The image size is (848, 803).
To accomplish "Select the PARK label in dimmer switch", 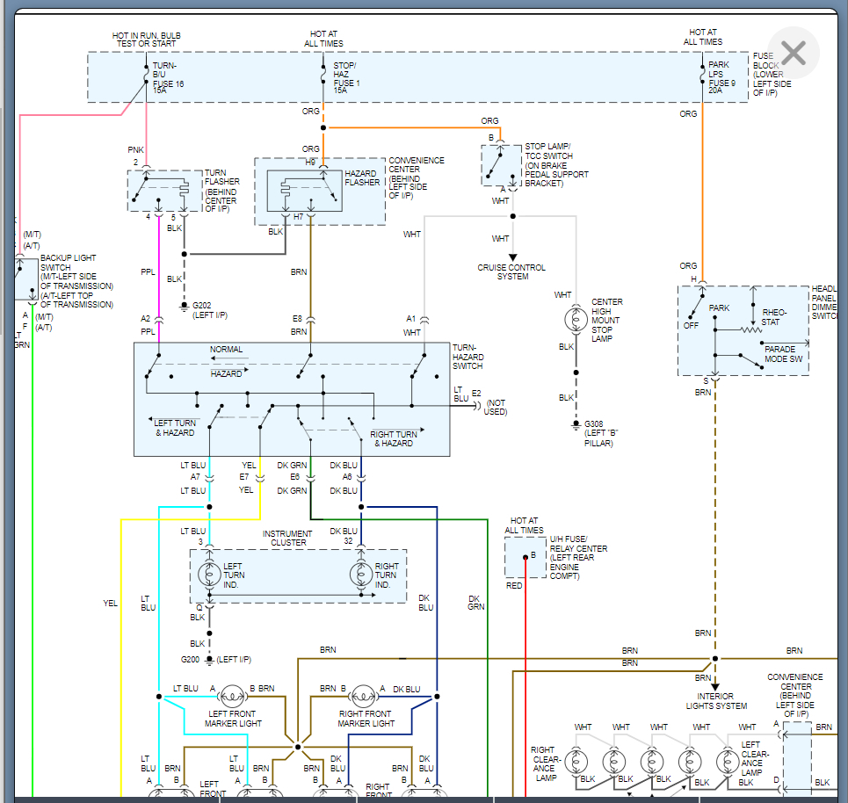I will [x=719, y=307].
